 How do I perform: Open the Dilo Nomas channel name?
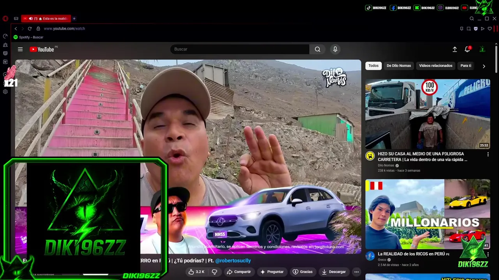(x=386, y=165)
